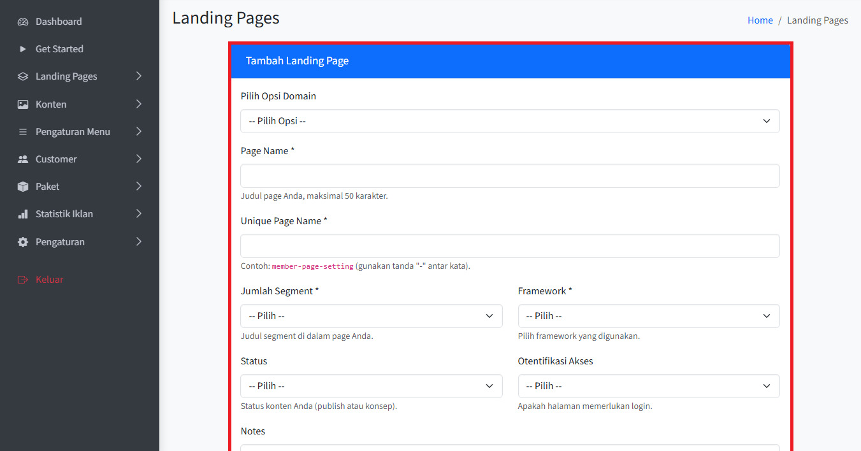
Task: Select Get Started in the sidebar
Action: tap(59, 49)
